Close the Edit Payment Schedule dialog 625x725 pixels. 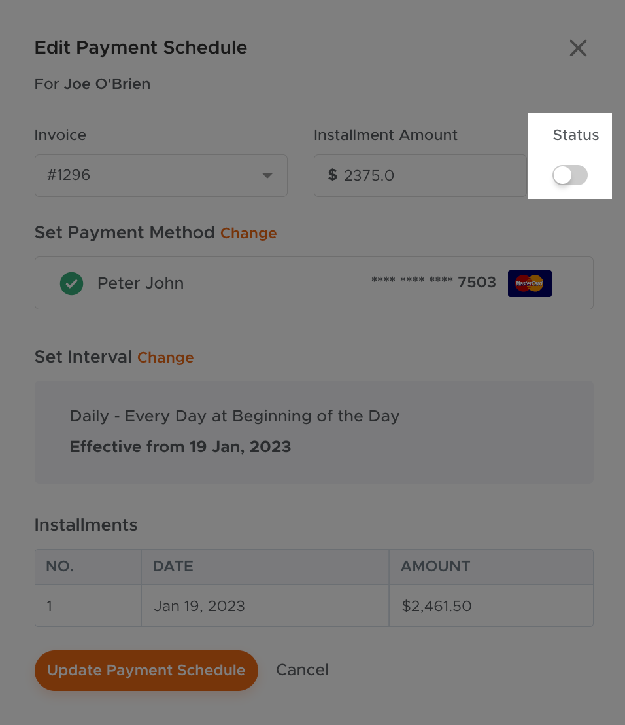point(578,48)
